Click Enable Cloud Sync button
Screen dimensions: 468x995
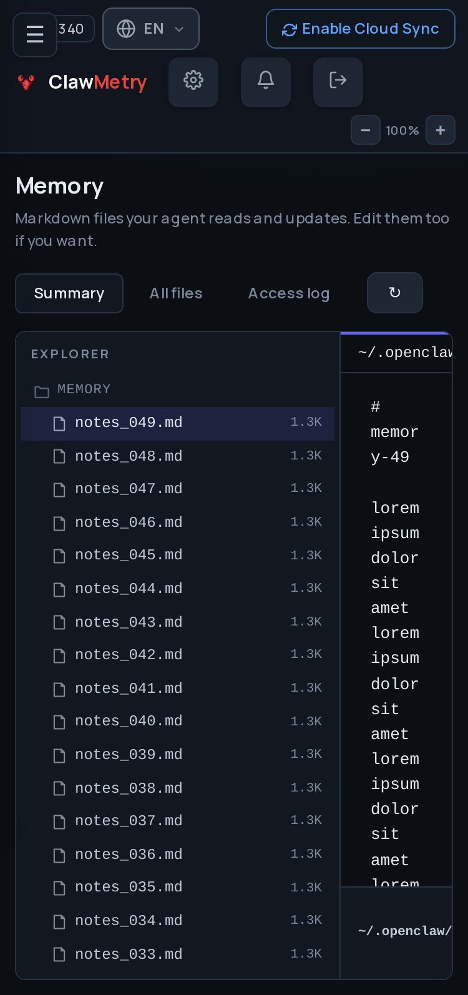[x=361, y=29]
